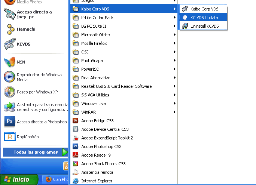The width and height of the screenshot is (256, 185).
Task: Click the Hamachi icon in pinned programs
Action: [10, 30]
